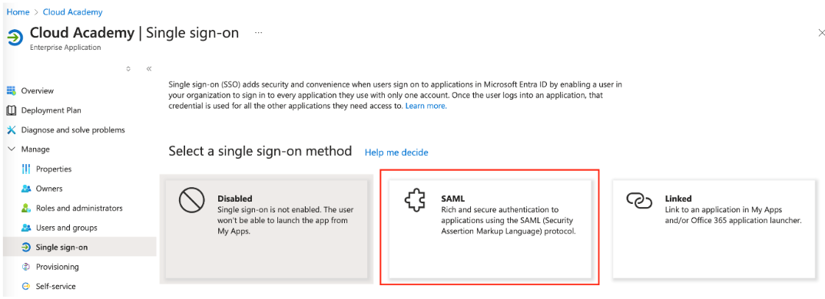Open Roles and administrators
The width and height of the screenshot is (825, 299).
[x=80, y=208]
